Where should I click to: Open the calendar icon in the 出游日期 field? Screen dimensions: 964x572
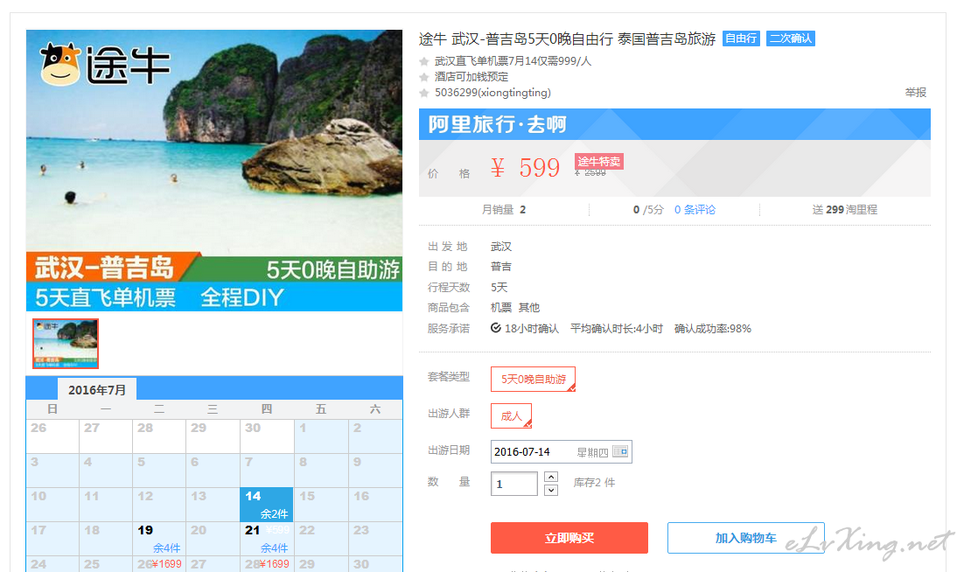click(x=620, y=451)
